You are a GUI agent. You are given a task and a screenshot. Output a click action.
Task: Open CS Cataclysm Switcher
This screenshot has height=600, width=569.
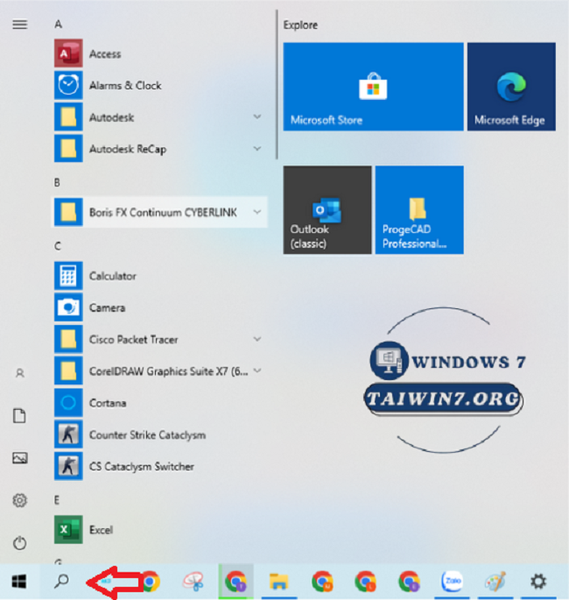pos(158,467)
